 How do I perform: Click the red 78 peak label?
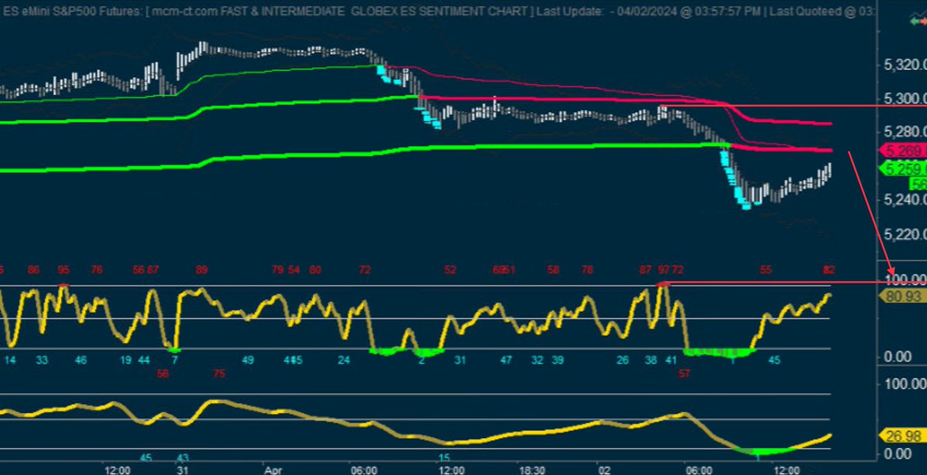point(587,270)
